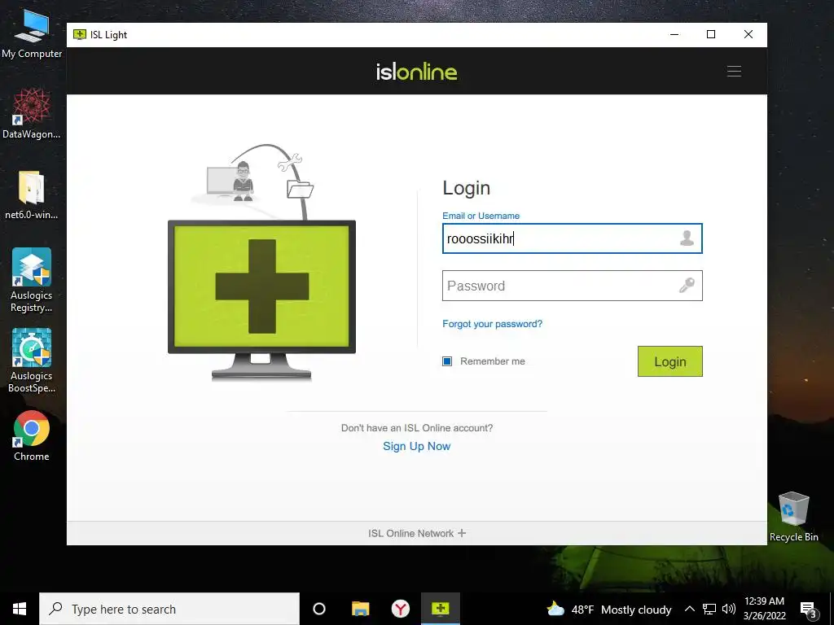Minimize the ISL Light window
Screen dimensions: 834x625
click(x=674, y=34)
